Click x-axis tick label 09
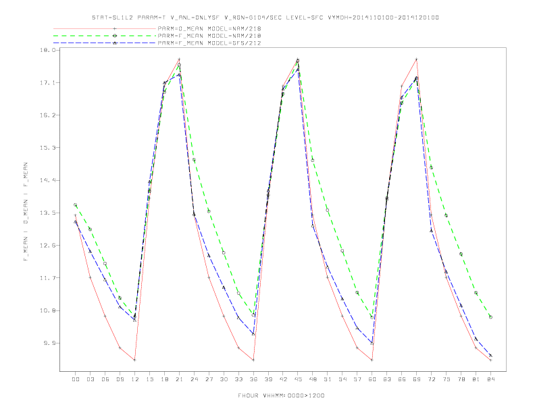The width and height of the screenshot is (535, 413). 120,379
